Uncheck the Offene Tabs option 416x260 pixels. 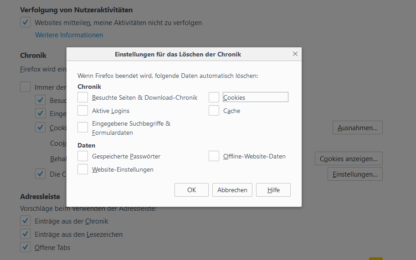tap(26, 248)
